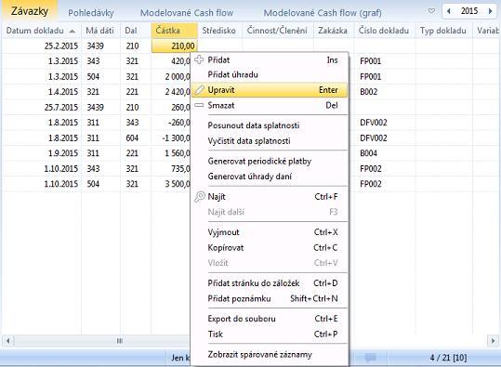
Task: Choose Přidat stránku do záložek
Action: tap(269, 283)
